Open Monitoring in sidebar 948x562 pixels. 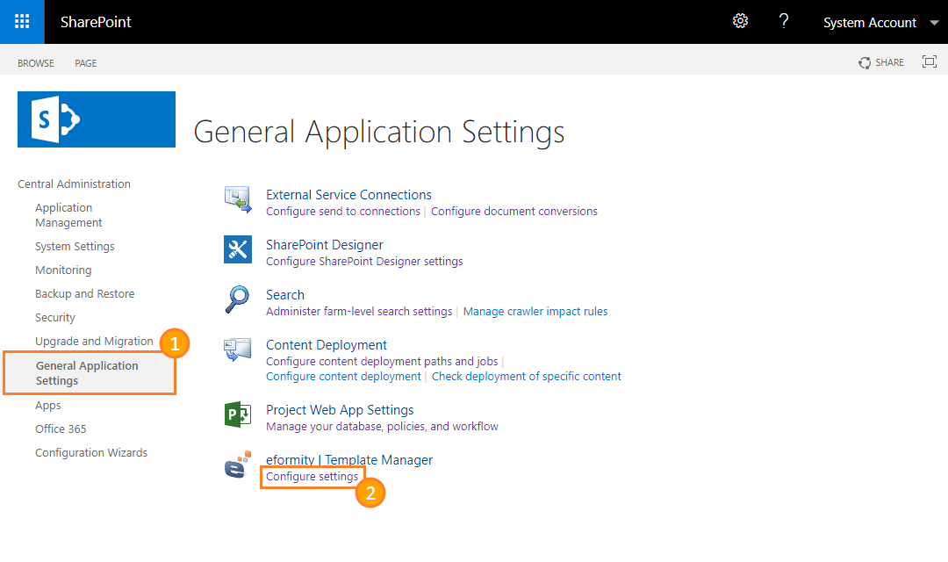coord(63,270)
